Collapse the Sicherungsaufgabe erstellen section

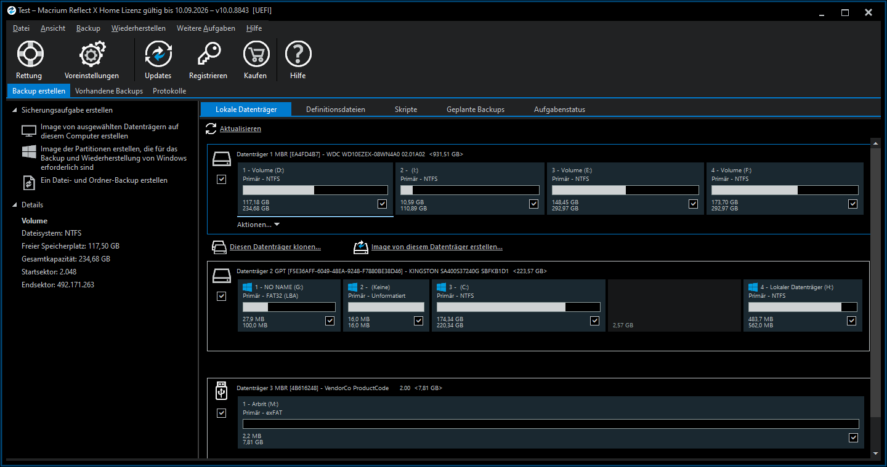pos(15,110)
